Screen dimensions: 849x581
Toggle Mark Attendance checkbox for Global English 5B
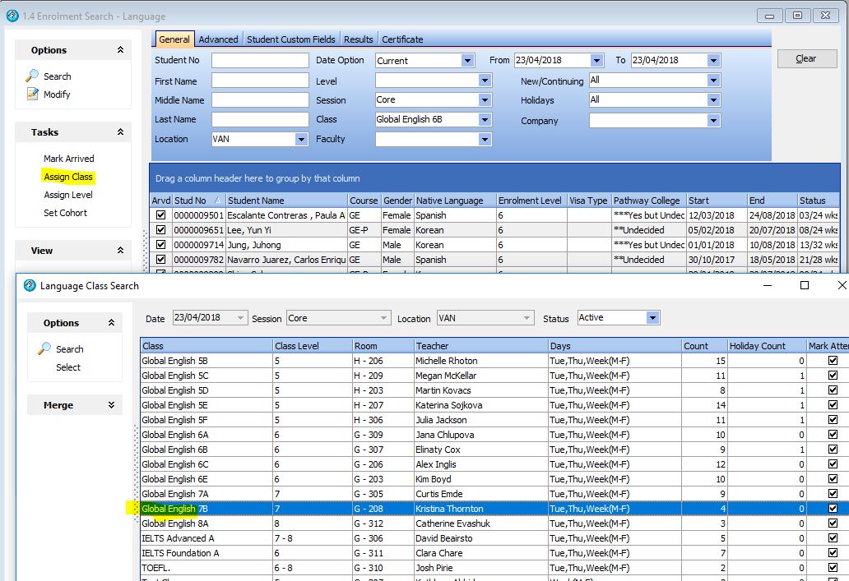pyautogui.click(x=833, y=361)
